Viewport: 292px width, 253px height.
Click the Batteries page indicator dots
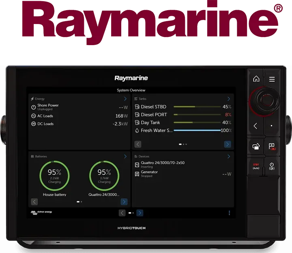click(79, 202)
